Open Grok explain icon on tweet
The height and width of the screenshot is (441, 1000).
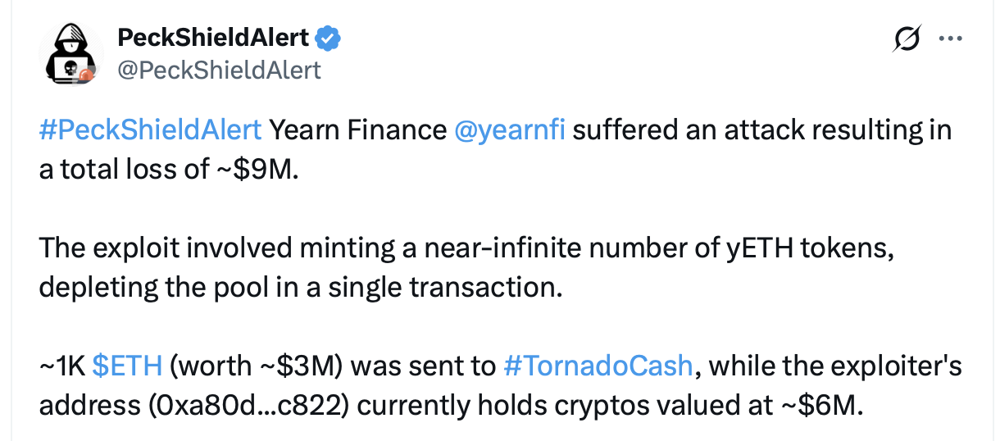(x=907, y=39)
